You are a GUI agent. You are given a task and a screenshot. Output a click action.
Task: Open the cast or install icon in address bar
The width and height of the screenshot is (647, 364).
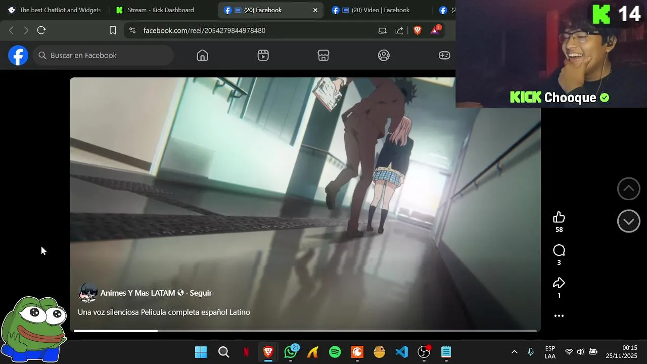pos(383,30)
